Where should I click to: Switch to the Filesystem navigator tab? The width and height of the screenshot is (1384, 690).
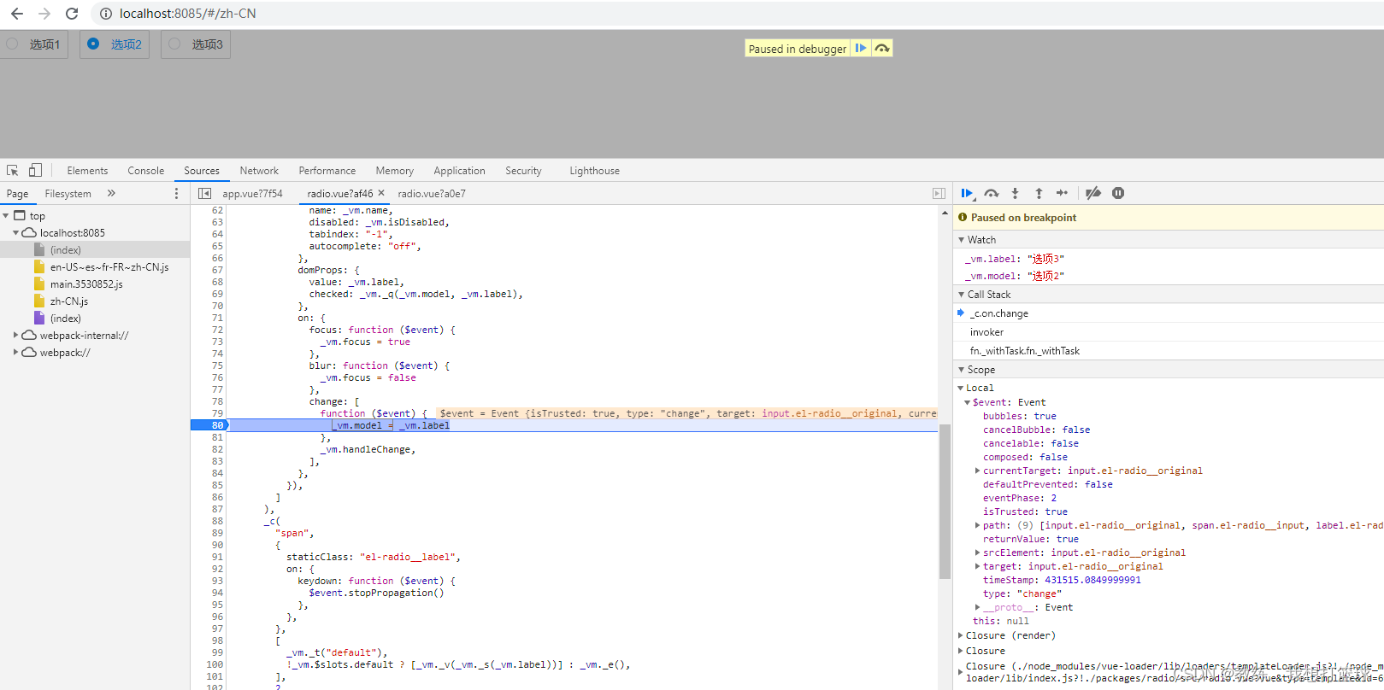[68, 194]
